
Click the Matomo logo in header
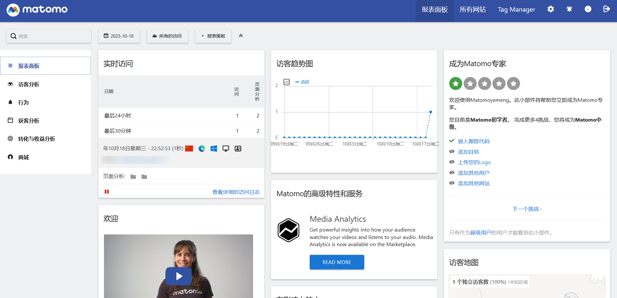[37, 10]
